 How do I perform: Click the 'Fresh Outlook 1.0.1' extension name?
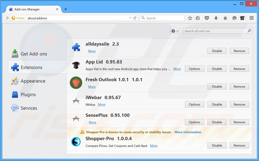coord(107,80)
